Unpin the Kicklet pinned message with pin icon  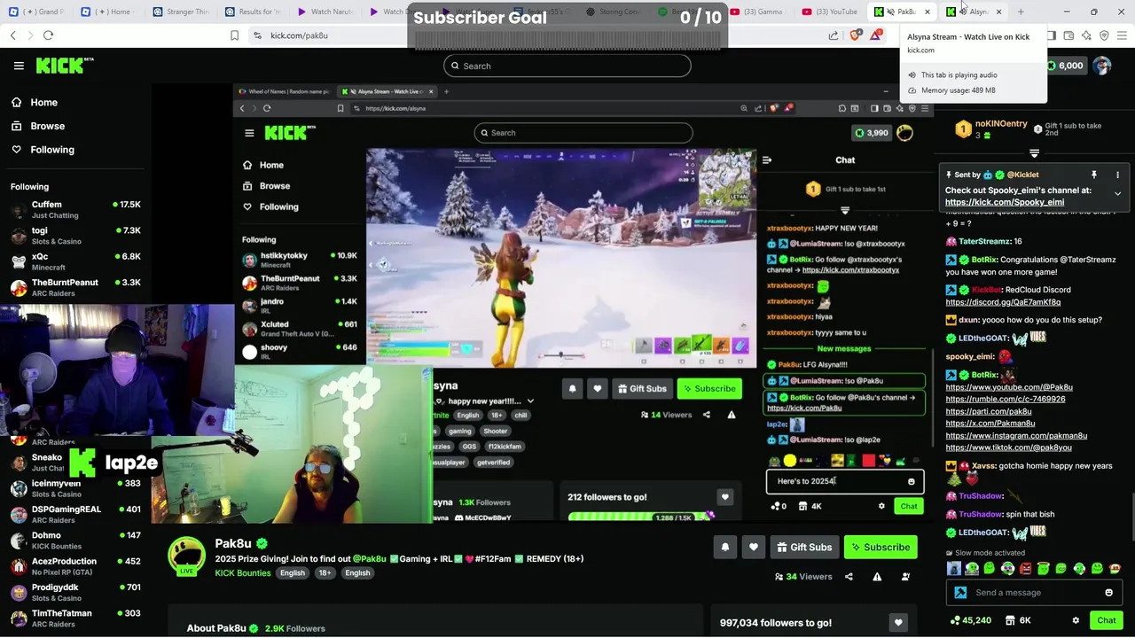(1093, 175)
